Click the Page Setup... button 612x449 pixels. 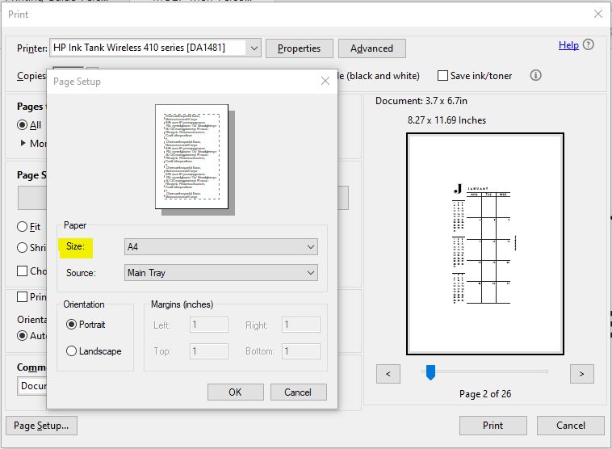(41, 426)
